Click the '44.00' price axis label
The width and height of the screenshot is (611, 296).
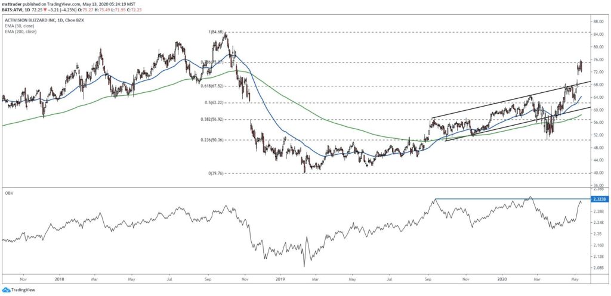coord(598,160)
